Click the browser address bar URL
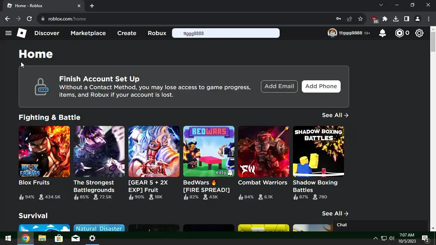The width and height of the screenshot is (436, 245). (67, 19)
